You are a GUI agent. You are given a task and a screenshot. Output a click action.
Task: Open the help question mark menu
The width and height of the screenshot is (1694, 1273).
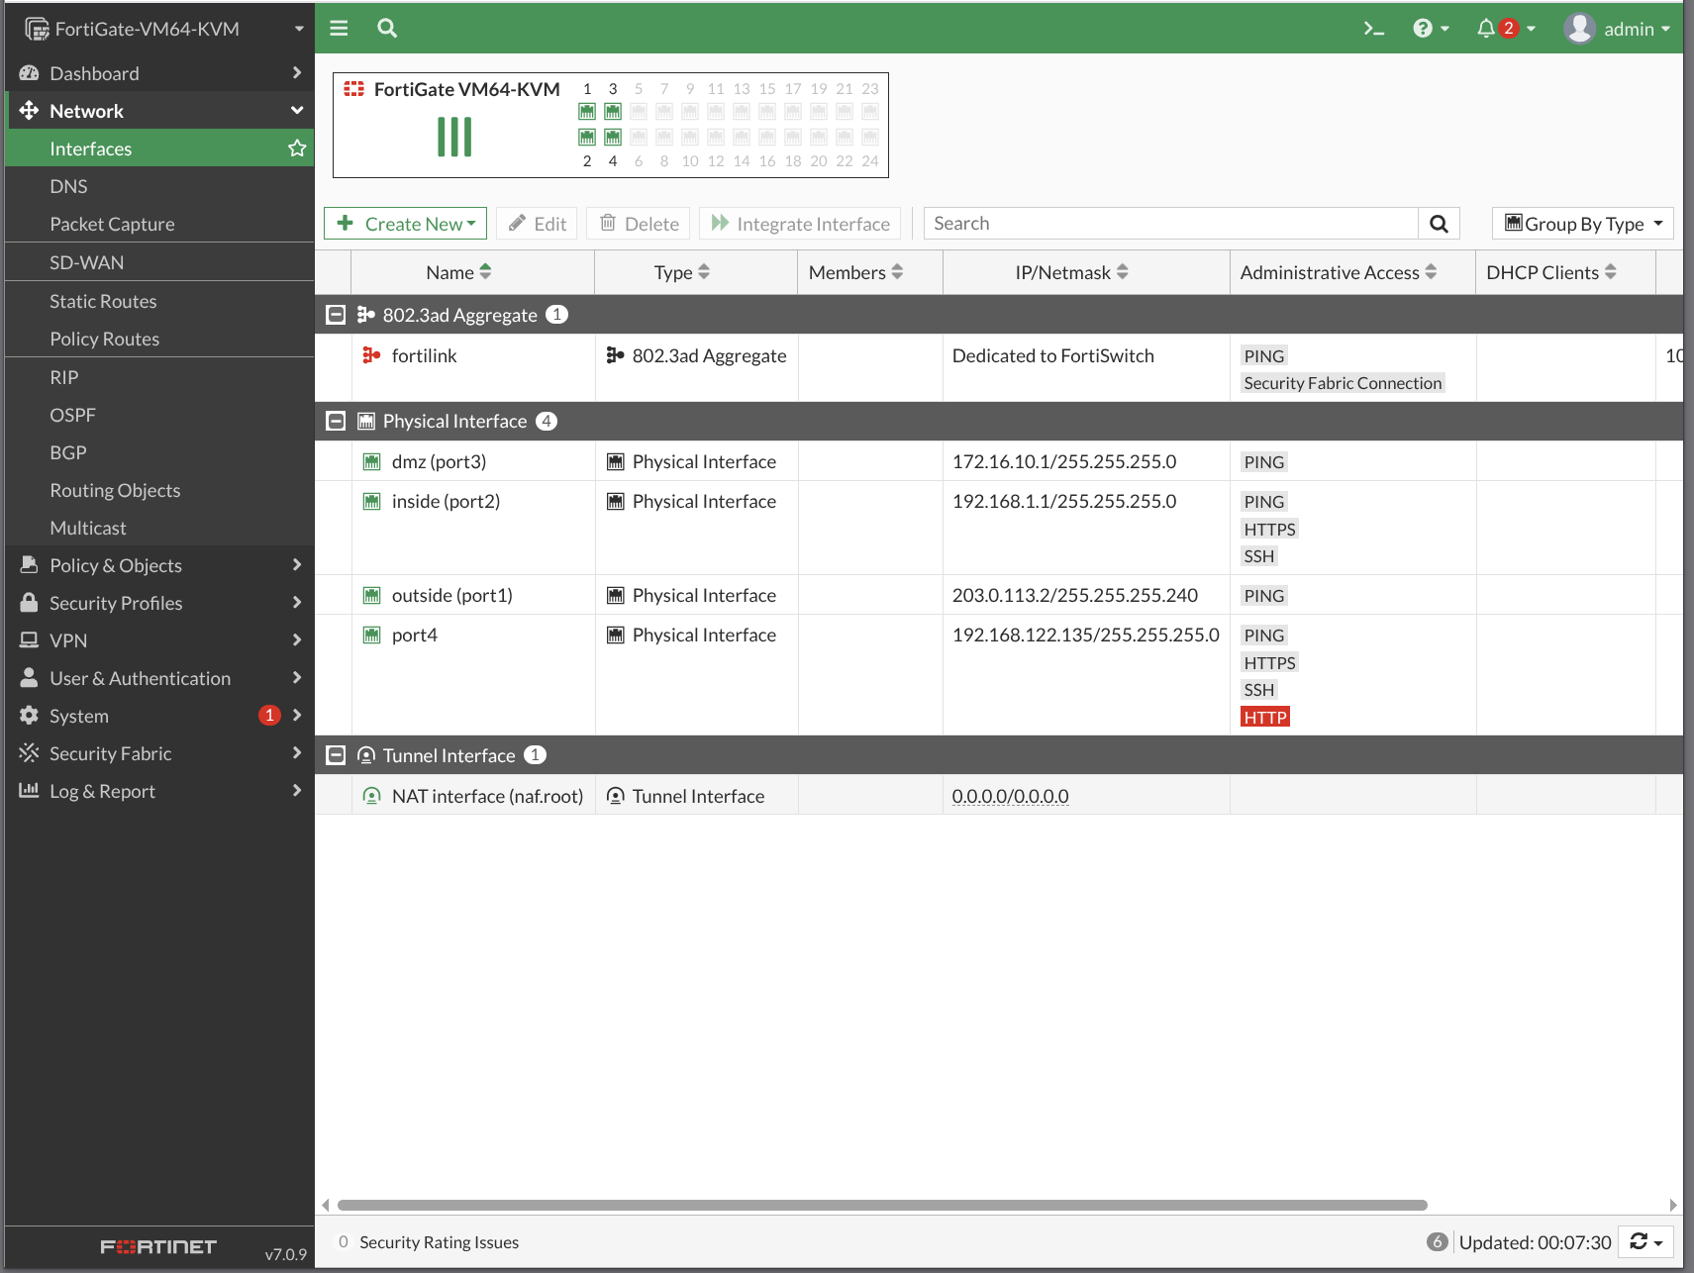coord(1431,29)
